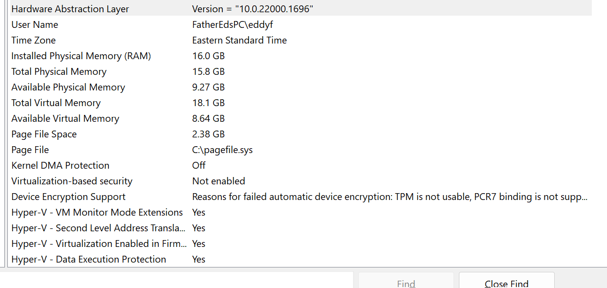Click Hyper-V Second Level Address Translation row
This screenshot has width=607, height=288.
(x=98, y=228)
